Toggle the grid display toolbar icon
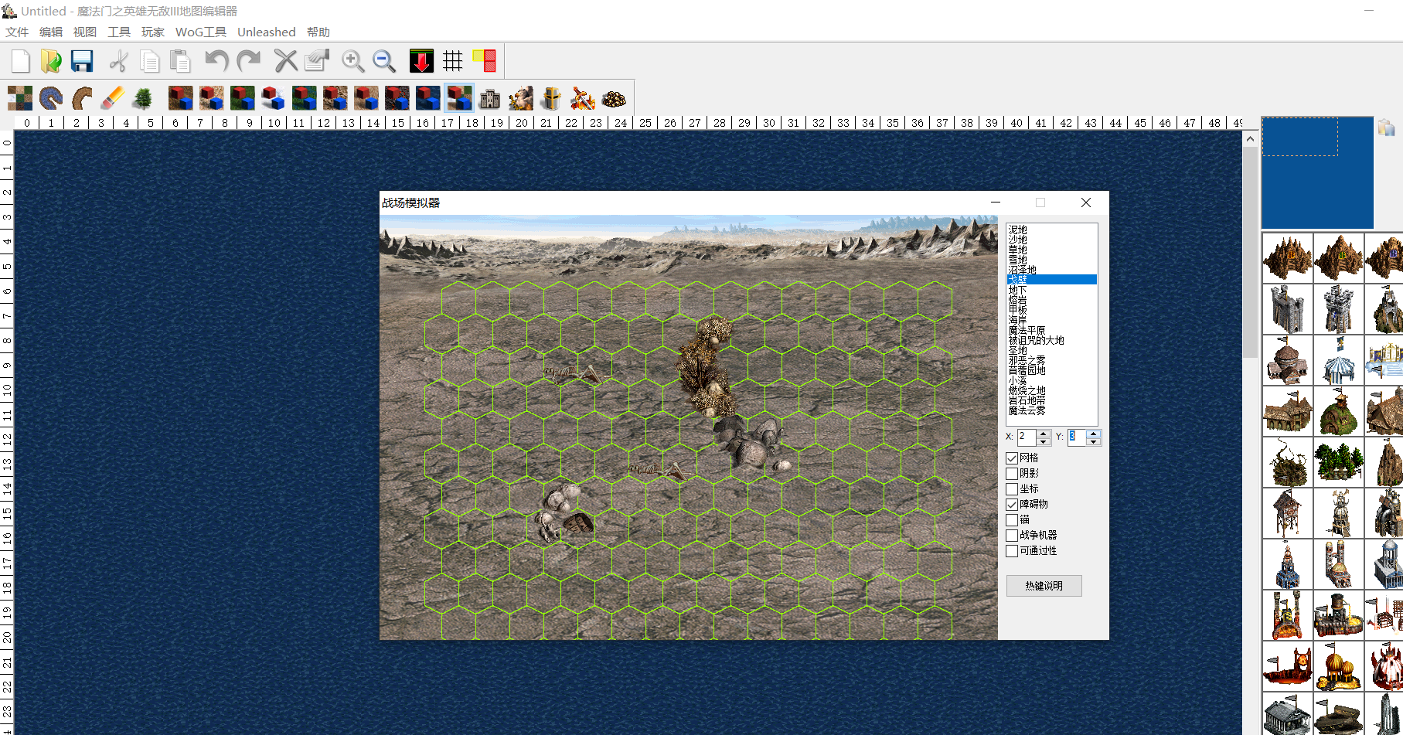Image resolution: width=1403 pixels, height=735 pixels. 453,61
